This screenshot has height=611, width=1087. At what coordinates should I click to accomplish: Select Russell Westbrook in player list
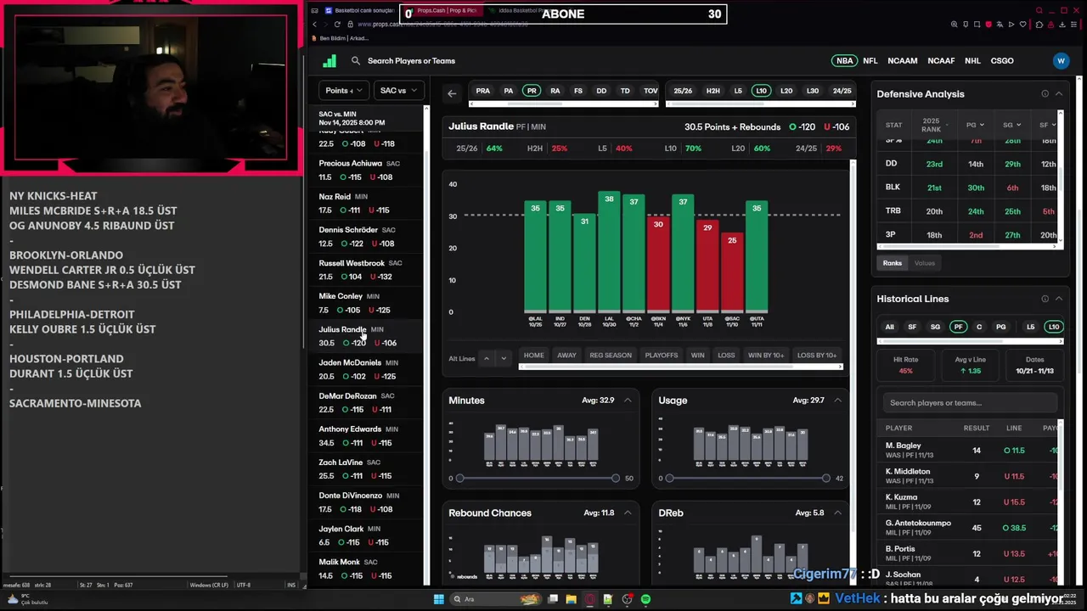click(365, 270)
